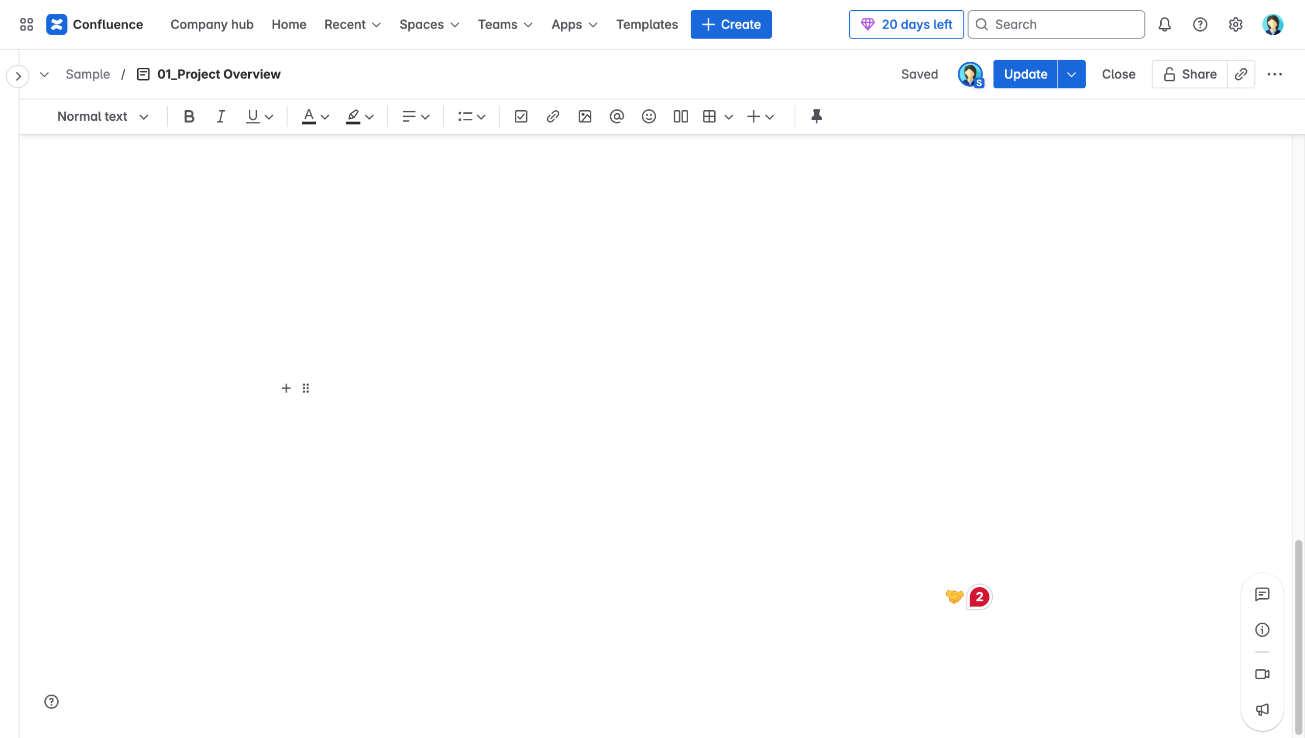The width and height of the screenshot is (1305, 738).
Task: Open the table options dropdown
Action: point(728,117)
